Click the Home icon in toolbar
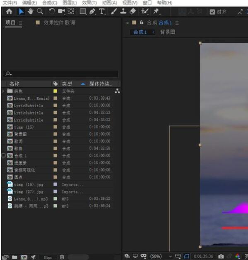 tap(9, 12)
